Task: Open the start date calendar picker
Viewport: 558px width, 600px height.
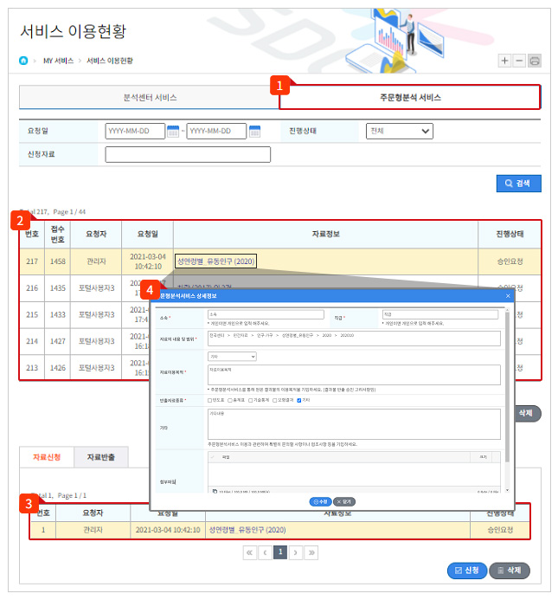Action: point(173,131)
